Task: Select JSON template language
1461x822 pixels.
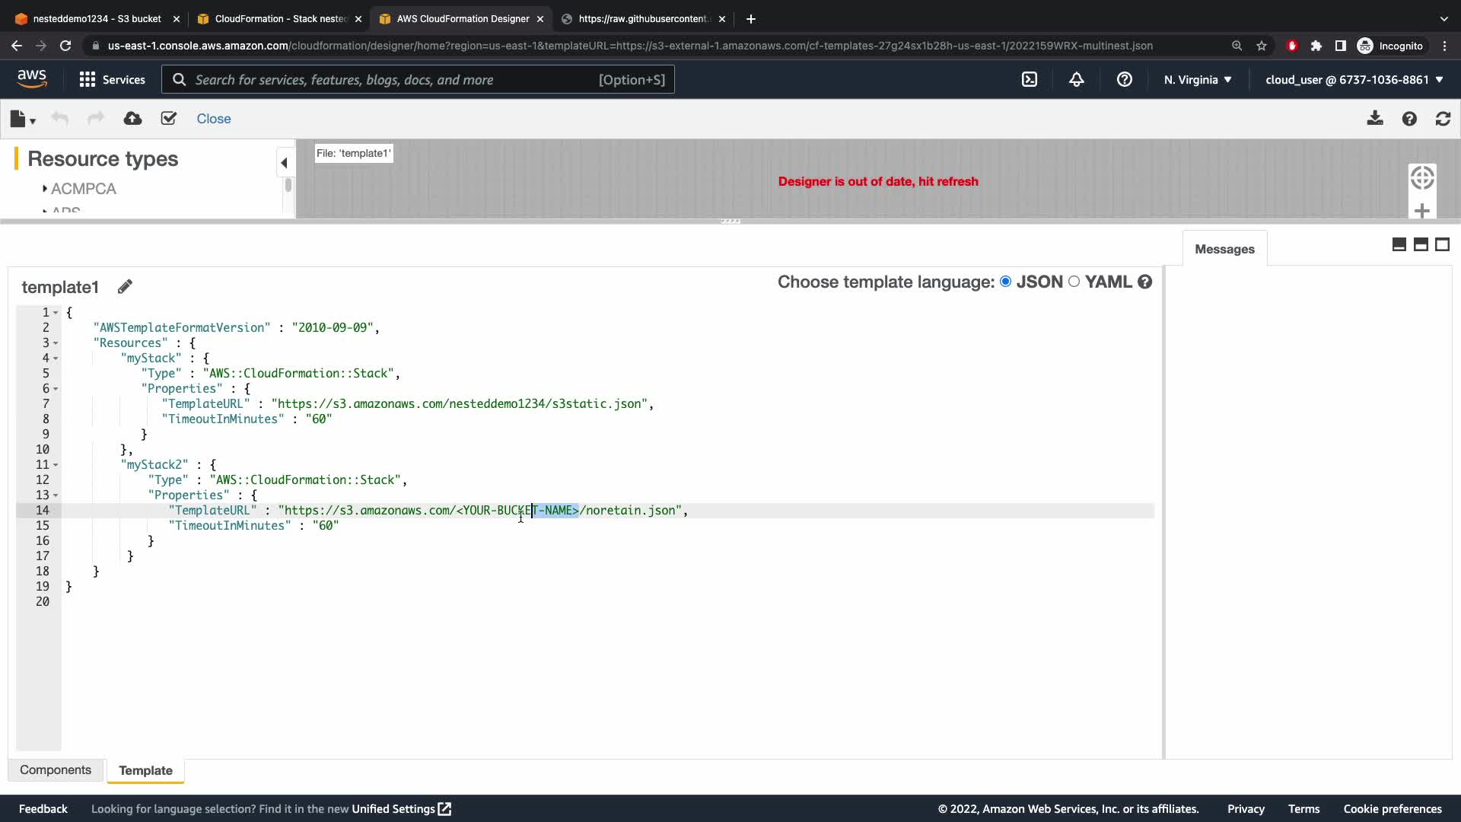Action: coord(1006,282)
